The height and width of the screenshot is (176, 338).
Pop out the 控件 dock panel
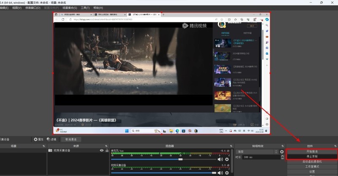[335, 146]
